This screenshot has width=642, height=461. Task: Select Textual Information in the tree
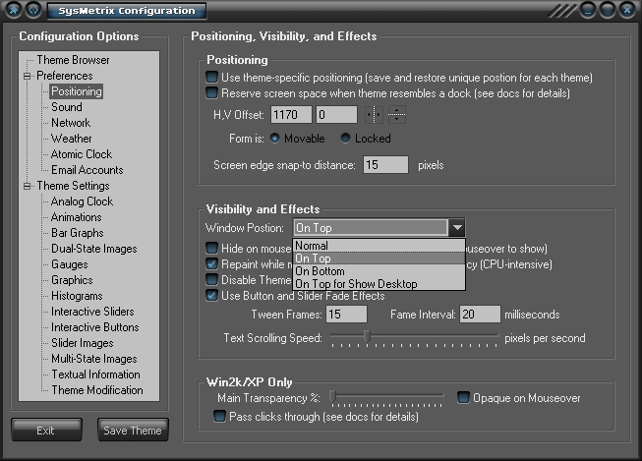coord(95,375)
